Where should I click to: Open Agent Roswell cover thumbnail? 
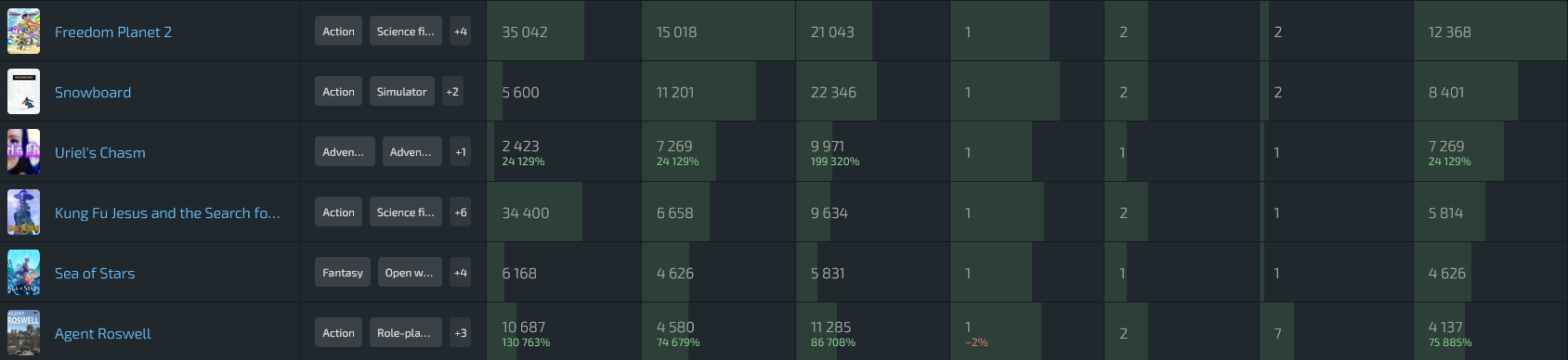pyautogui.click(x=23, y=333)
